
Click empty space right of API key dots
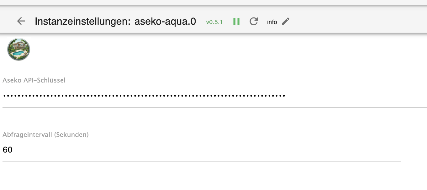click(x=354, y=96)
